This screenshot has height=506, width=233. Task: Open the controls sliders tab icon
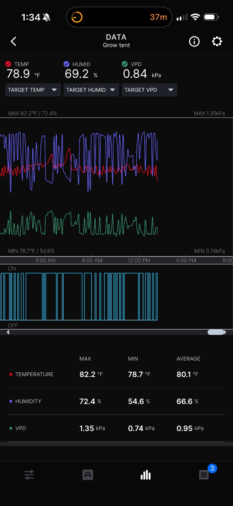coord(29,475)
